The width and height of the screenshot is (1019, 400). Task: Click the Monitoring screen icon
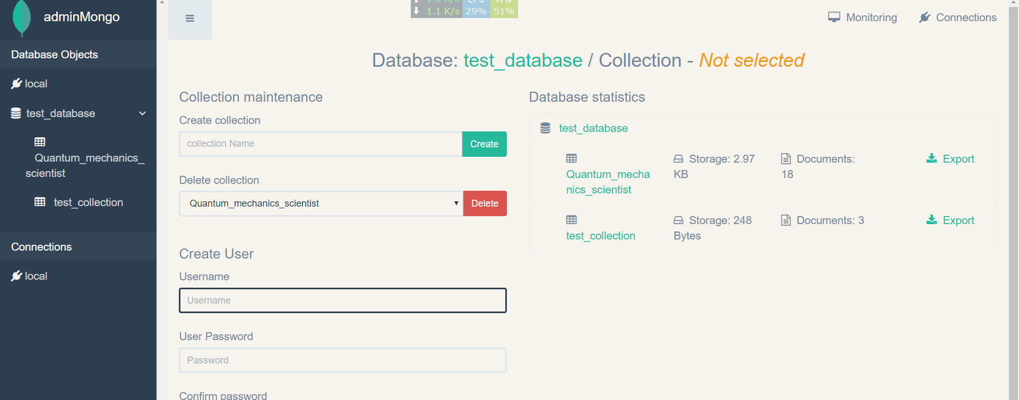[x=834, y=17]
